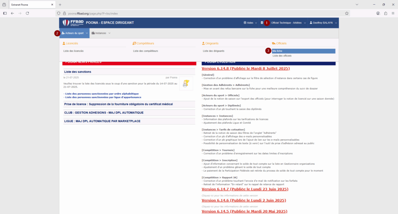
Task: Open the list all tabs chevron
Action: click(357, 5)
